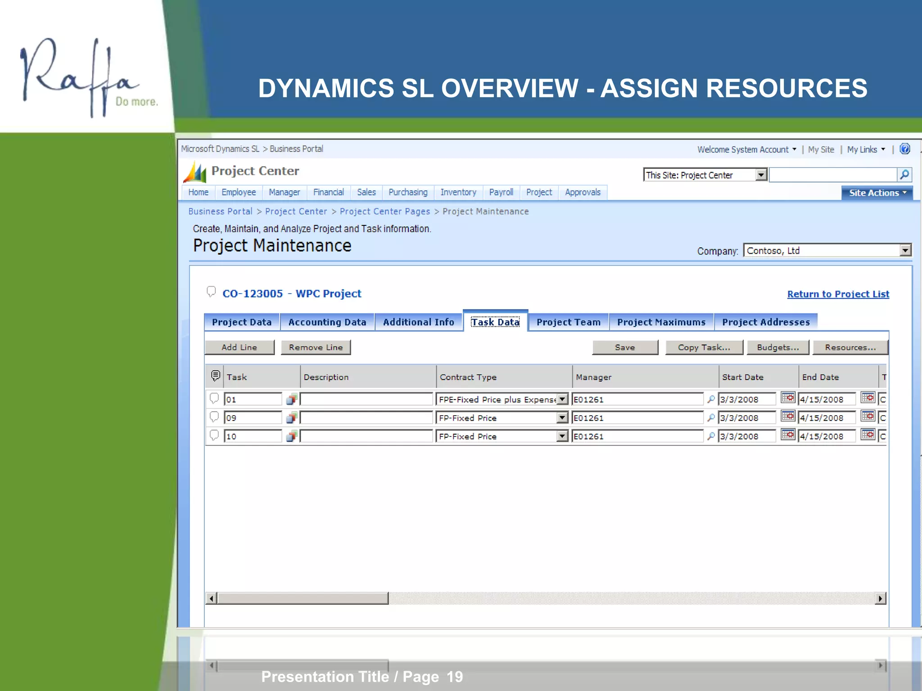Open manager lookup magnifier for task 01
Screen dimensions: 922x691
coord(711,399)
